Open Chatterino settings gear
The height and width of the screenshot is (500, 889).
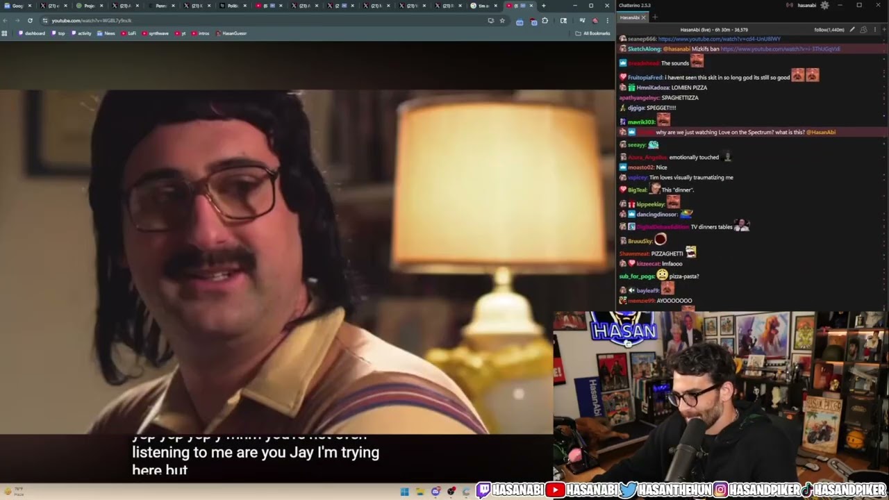click(x=824, y=5)
